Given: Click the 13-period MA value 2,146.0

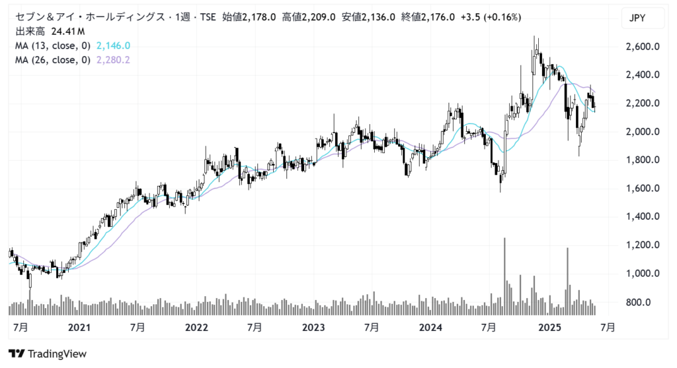Looking at the screenshot, I should (x=113, y=46).
